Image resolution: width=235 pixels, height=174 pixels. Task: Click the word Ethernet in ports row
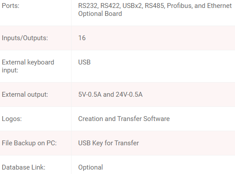pyautogui.click(x=220, y=6)
